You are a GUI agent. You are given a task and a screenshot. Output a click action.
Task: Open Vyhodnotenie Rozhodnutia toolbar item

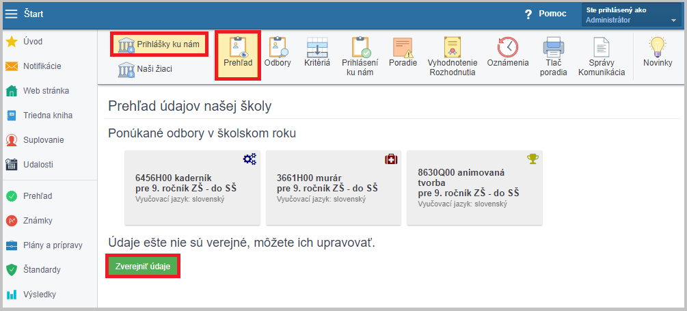[452, 57]
